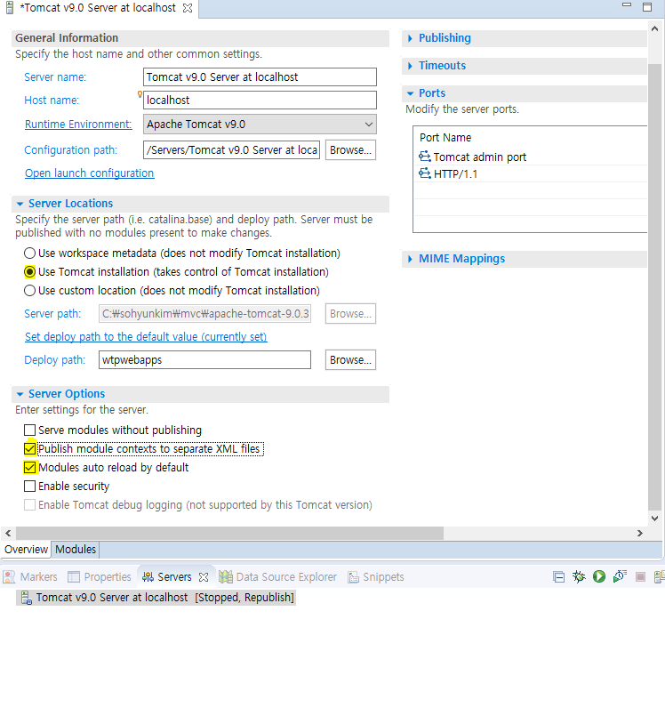Click the Host name input field
Viewport: 665px width, 716px height.
(260, 100)
